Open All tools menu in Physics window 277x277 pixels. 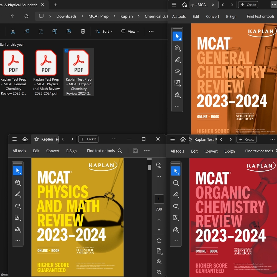click(19, 151)
